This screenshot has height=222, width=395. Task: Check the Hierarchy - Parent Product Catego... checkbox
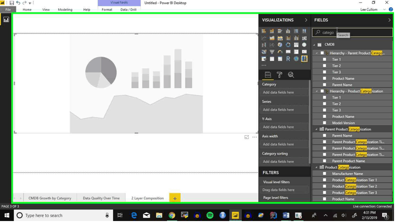coord(322,53)
